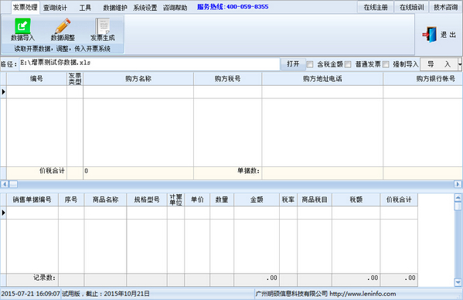Open the 发票处理 tab

(x=25, y=7)
